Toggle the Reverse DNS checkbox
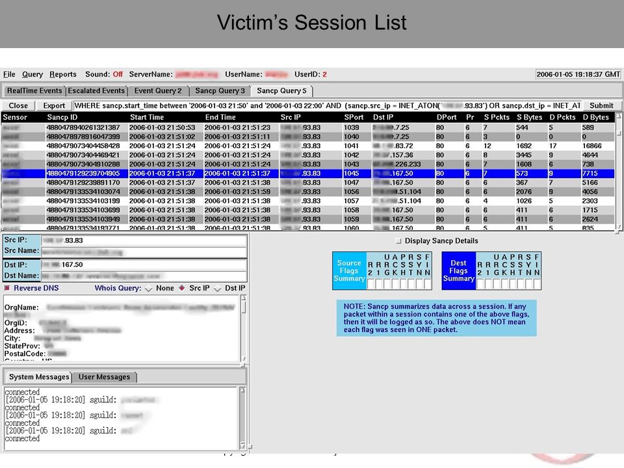 [7, 288]
